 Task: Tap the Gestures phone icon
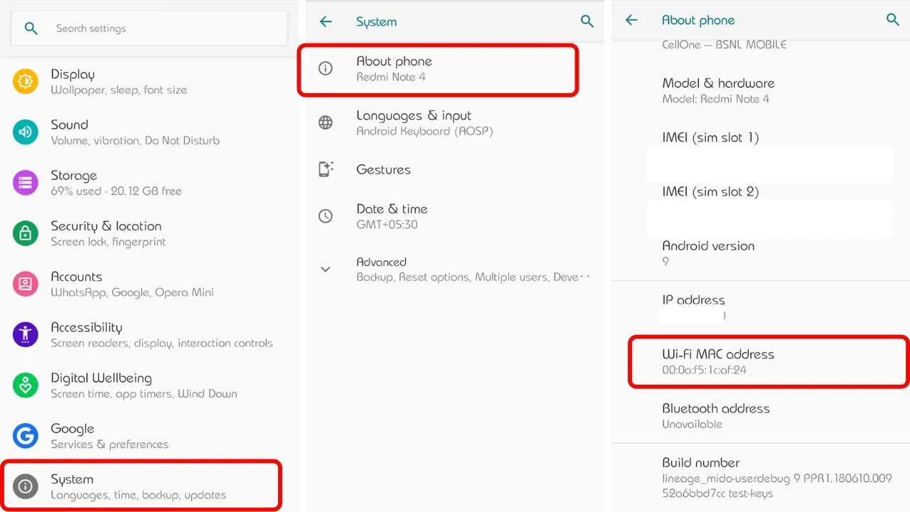coord(326,169)
